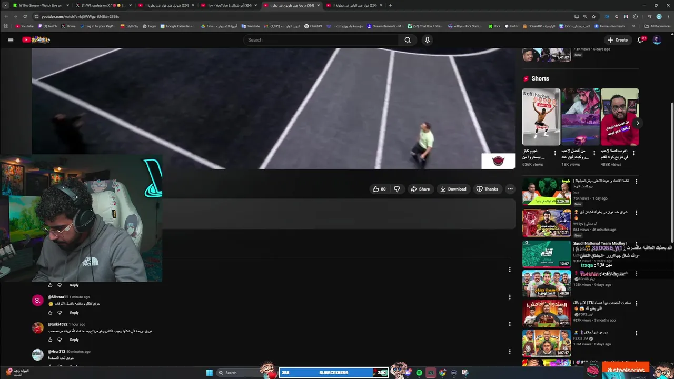Open the Windows Start menu
Screen dimensions: 674x379
coord(209,373)
